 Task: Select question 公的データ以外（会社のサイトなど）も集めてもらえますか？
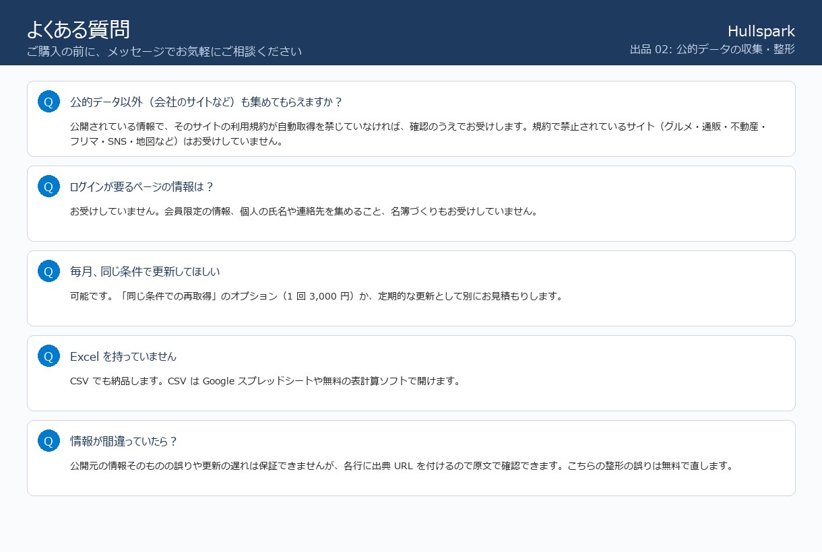[207, 102]
